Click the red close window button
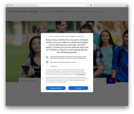Screen dimensions: 134x114 (8, 5)
